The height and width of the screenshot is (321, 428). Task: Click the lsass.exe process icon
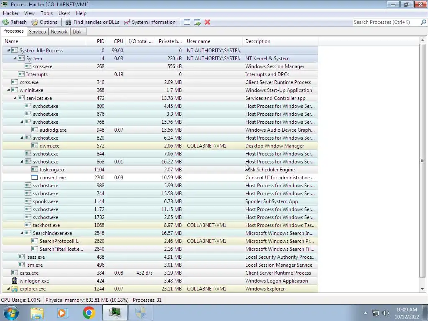tap(21, 257)
